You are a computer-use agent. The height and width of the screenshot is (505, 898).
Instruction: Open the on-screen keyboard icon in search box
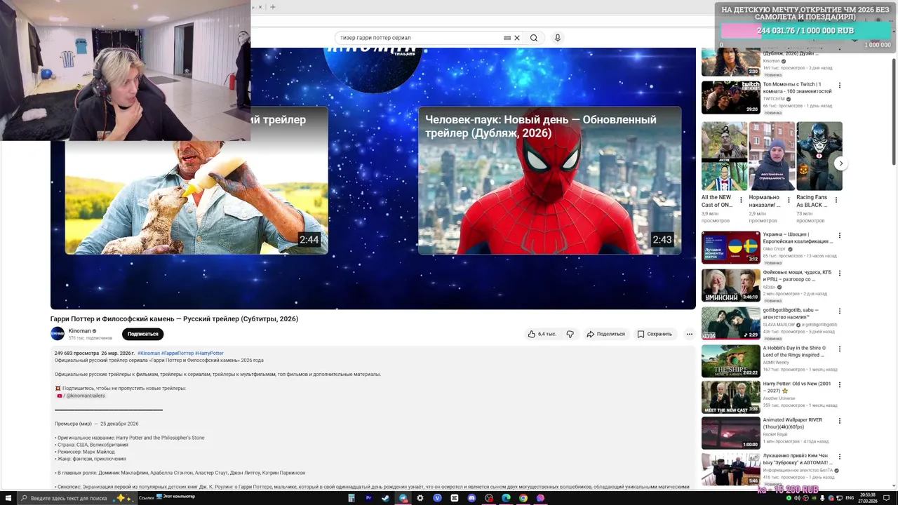click(x=507, y=38)
